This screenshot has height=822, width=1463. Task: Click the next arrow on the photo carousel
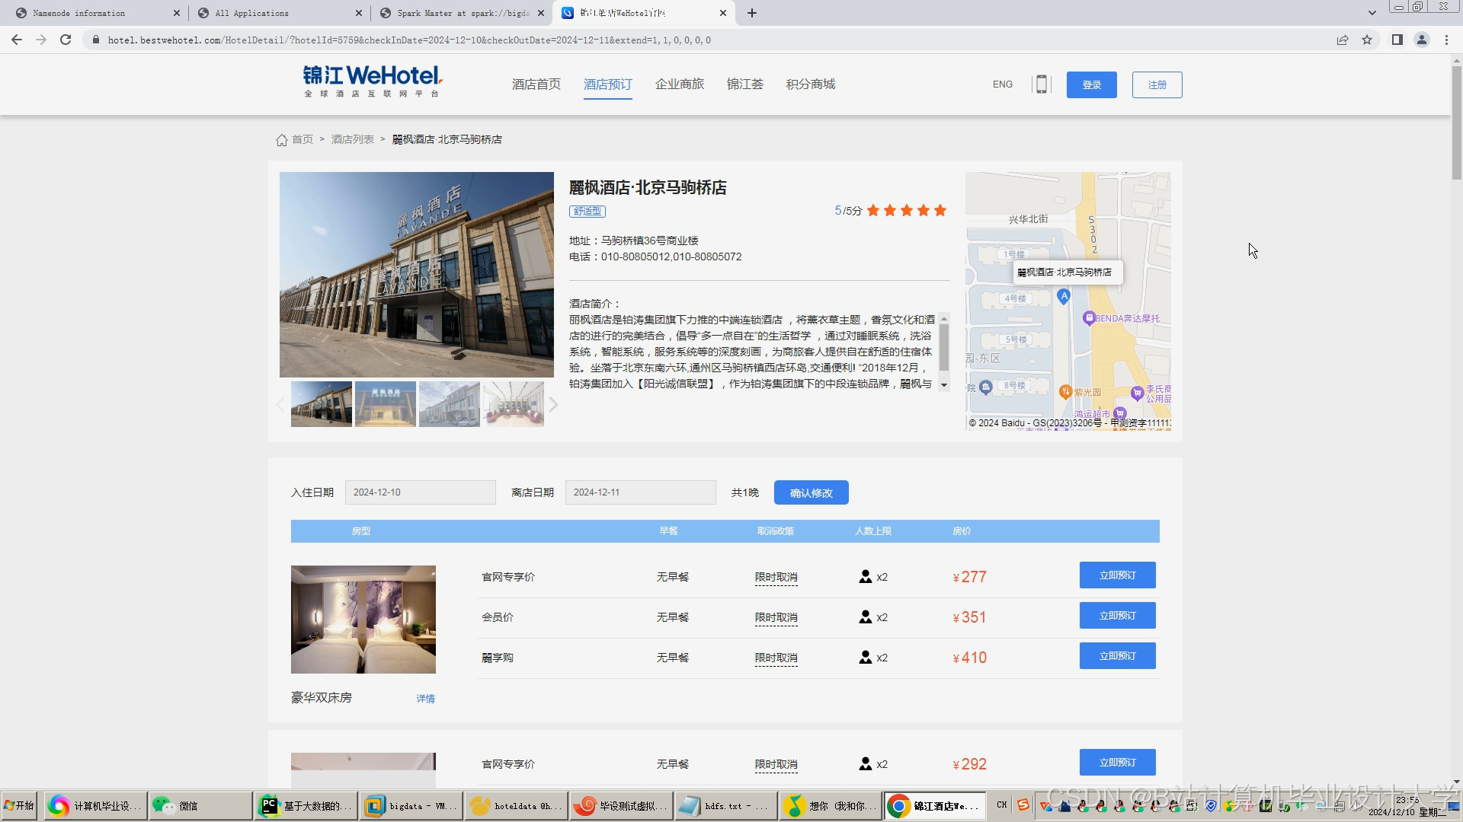(x=554, y=404)
